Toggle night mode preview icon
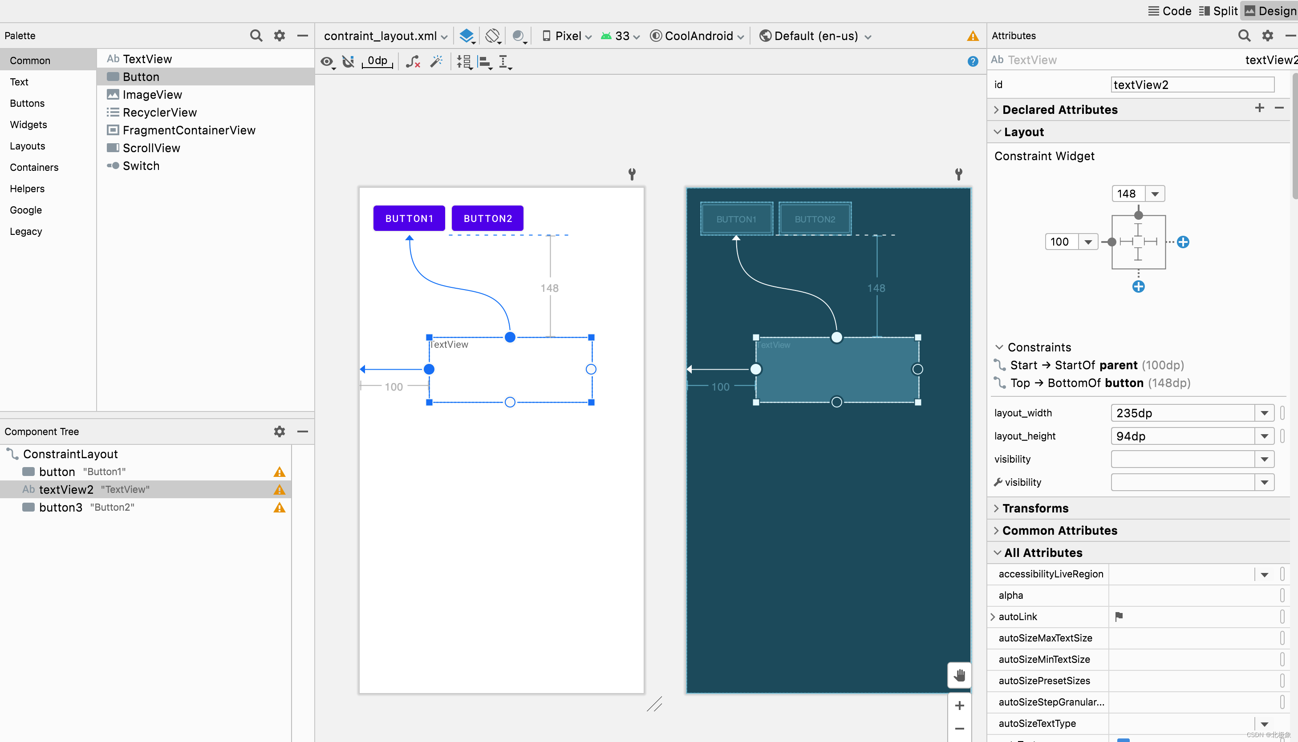This screenshot has height=742, width=1298. (x=519, y=36)
